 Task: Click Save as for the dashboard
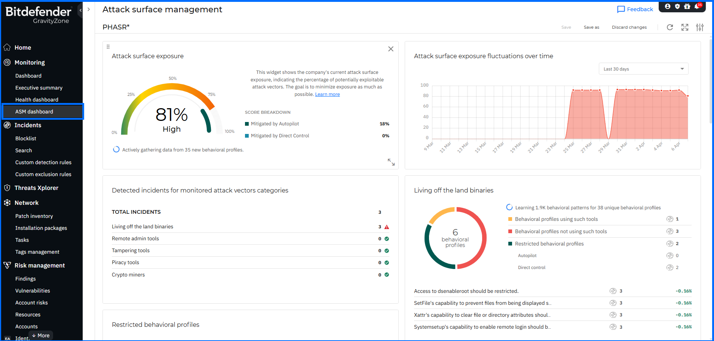591,27
